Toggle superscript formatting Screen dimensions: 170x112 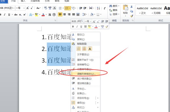tap(25, 15)
